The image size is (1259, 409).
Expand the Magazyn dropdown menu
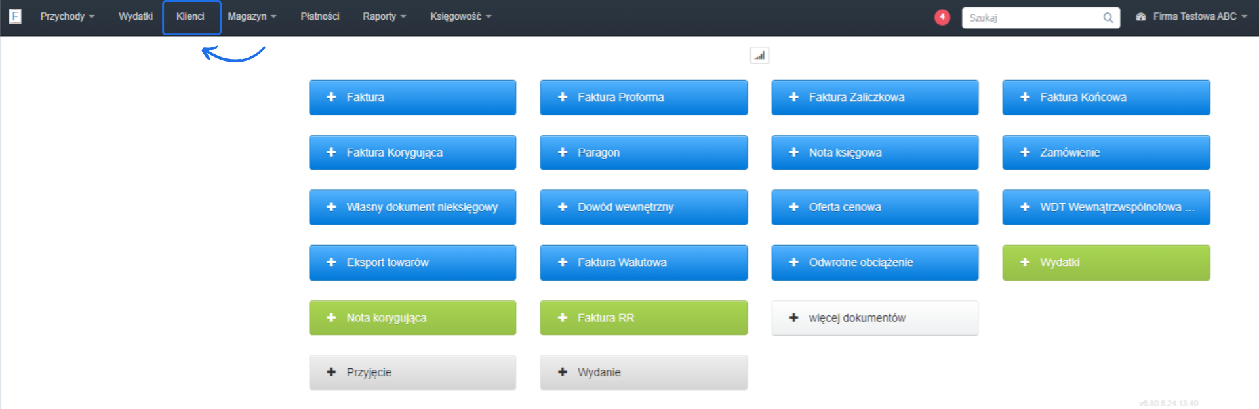[252, 16]
